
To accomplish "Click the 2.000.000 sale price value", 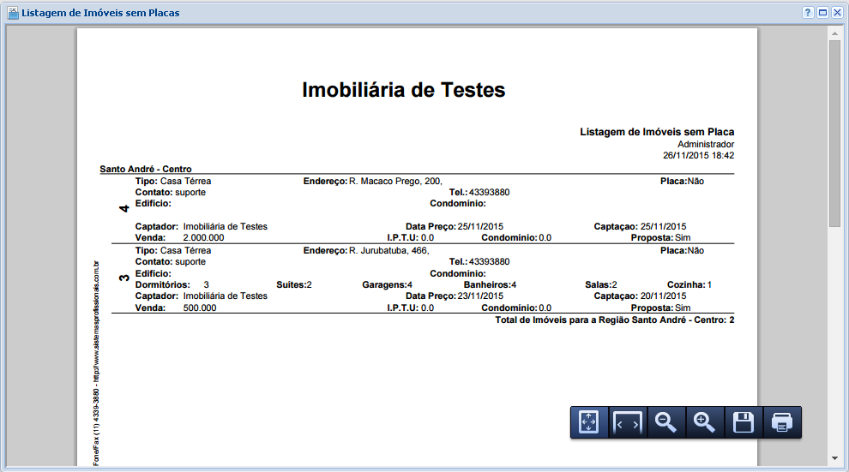I will click(x=203, y=237).
